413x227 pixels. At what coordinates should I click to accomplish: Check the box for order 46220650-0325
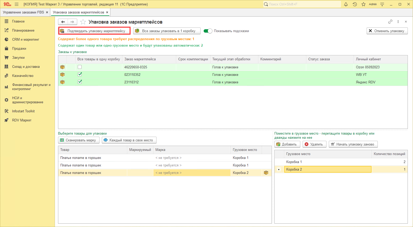(80, 67)
